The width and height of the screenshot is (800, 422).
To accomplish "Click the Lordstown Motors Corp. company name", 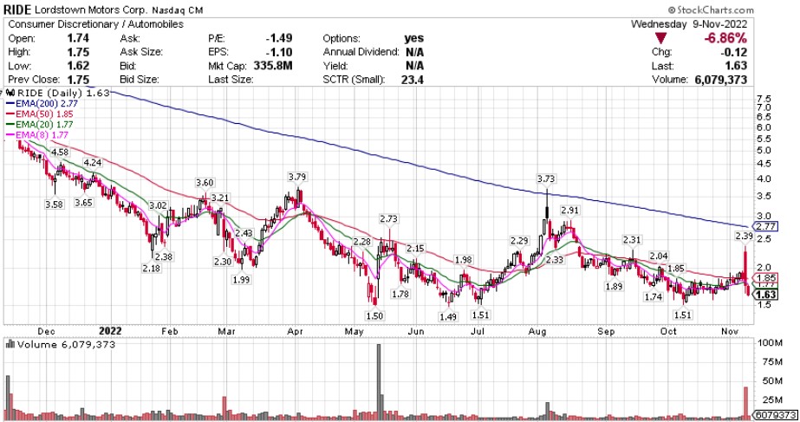I will click(x=91, y=10).
